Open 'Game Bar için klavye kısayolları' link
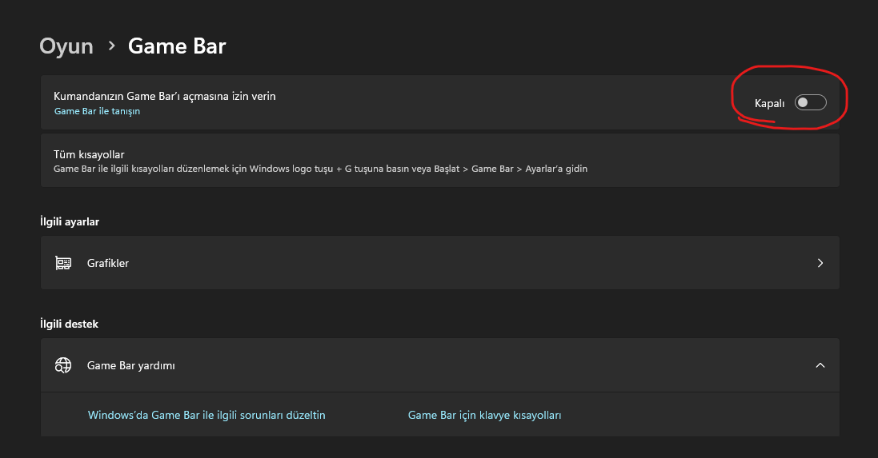The image size is (878, 458). click(484, 415)
